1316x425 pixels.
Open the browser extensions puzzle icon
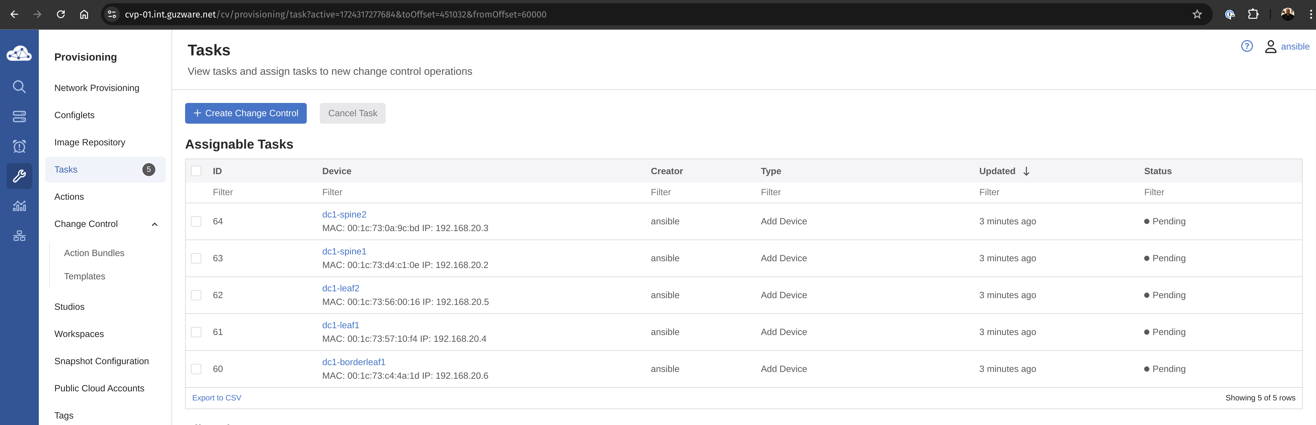tap(1253, 14)
